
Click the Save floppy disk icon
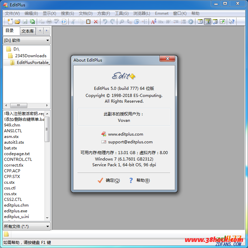(25, 22)
